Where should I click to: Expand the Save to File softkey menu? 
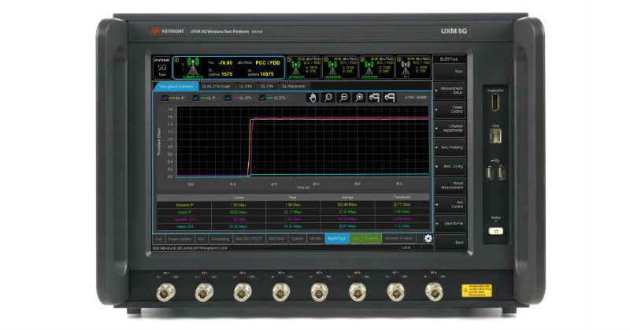coord(450,223)
